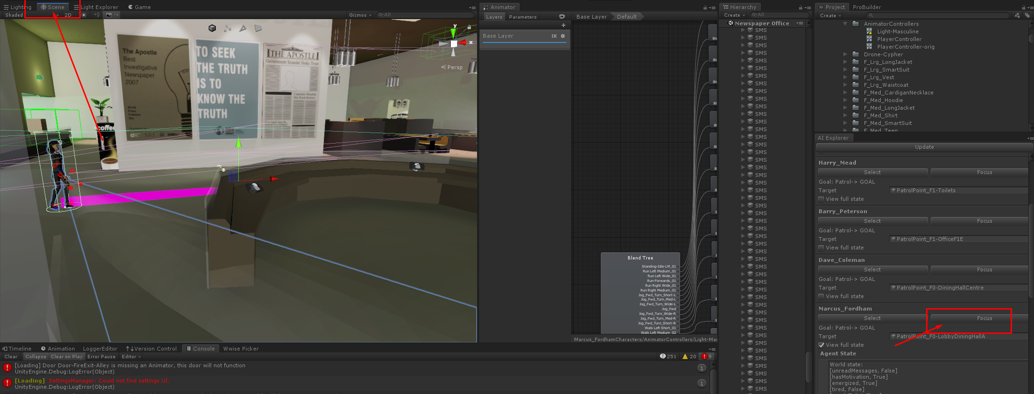The width and height of the screenshot is (1034, 394).
Task: Open Shaded draw mode dropdown
Action: (32, 15)
